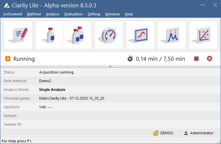The width and height of the screenshot is (221, 144).
Task: Stop the running acquisition with red square
Action: click(197, 59)
